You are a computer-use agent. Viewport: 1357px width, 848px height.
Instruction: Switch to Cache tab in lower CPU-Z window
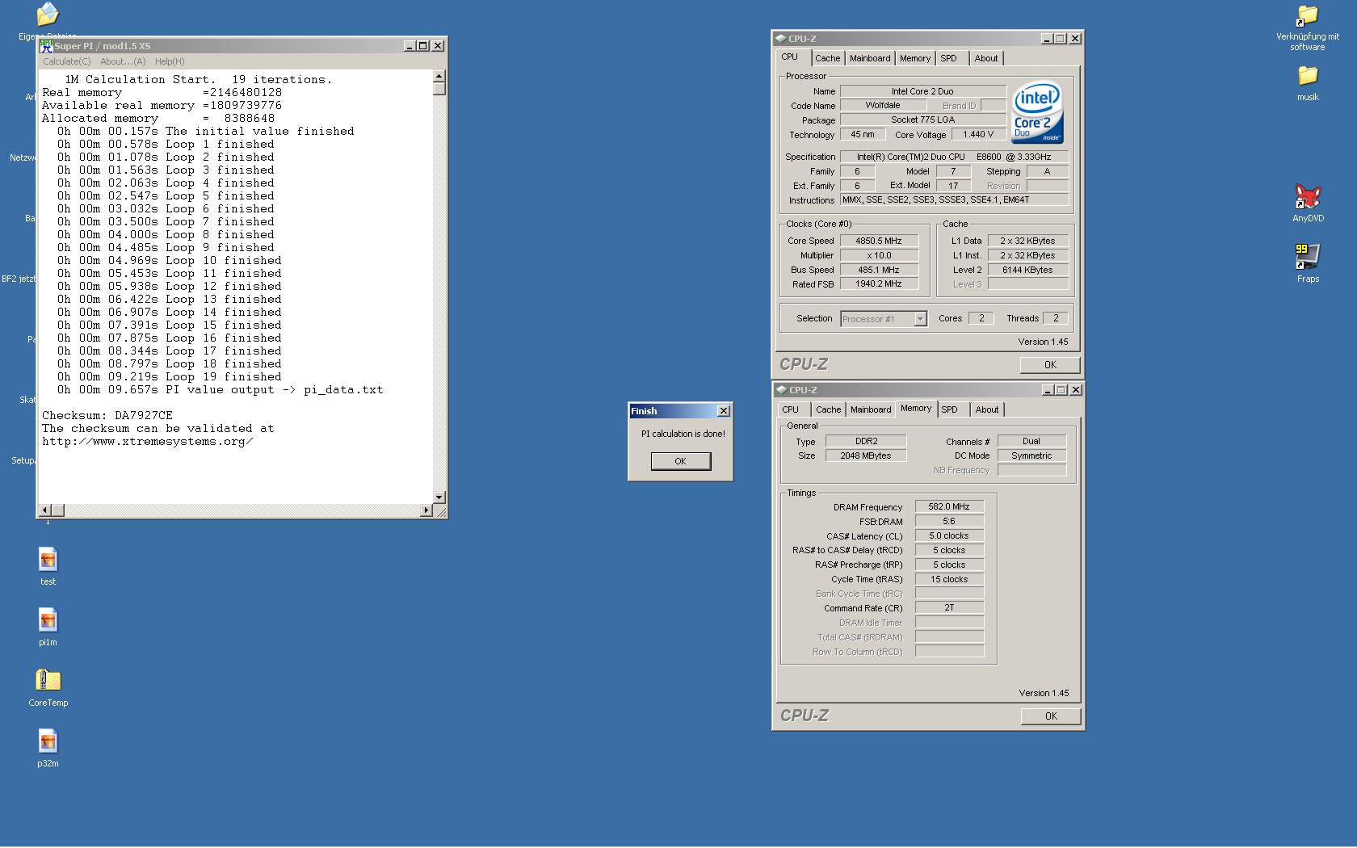[828, 409]
